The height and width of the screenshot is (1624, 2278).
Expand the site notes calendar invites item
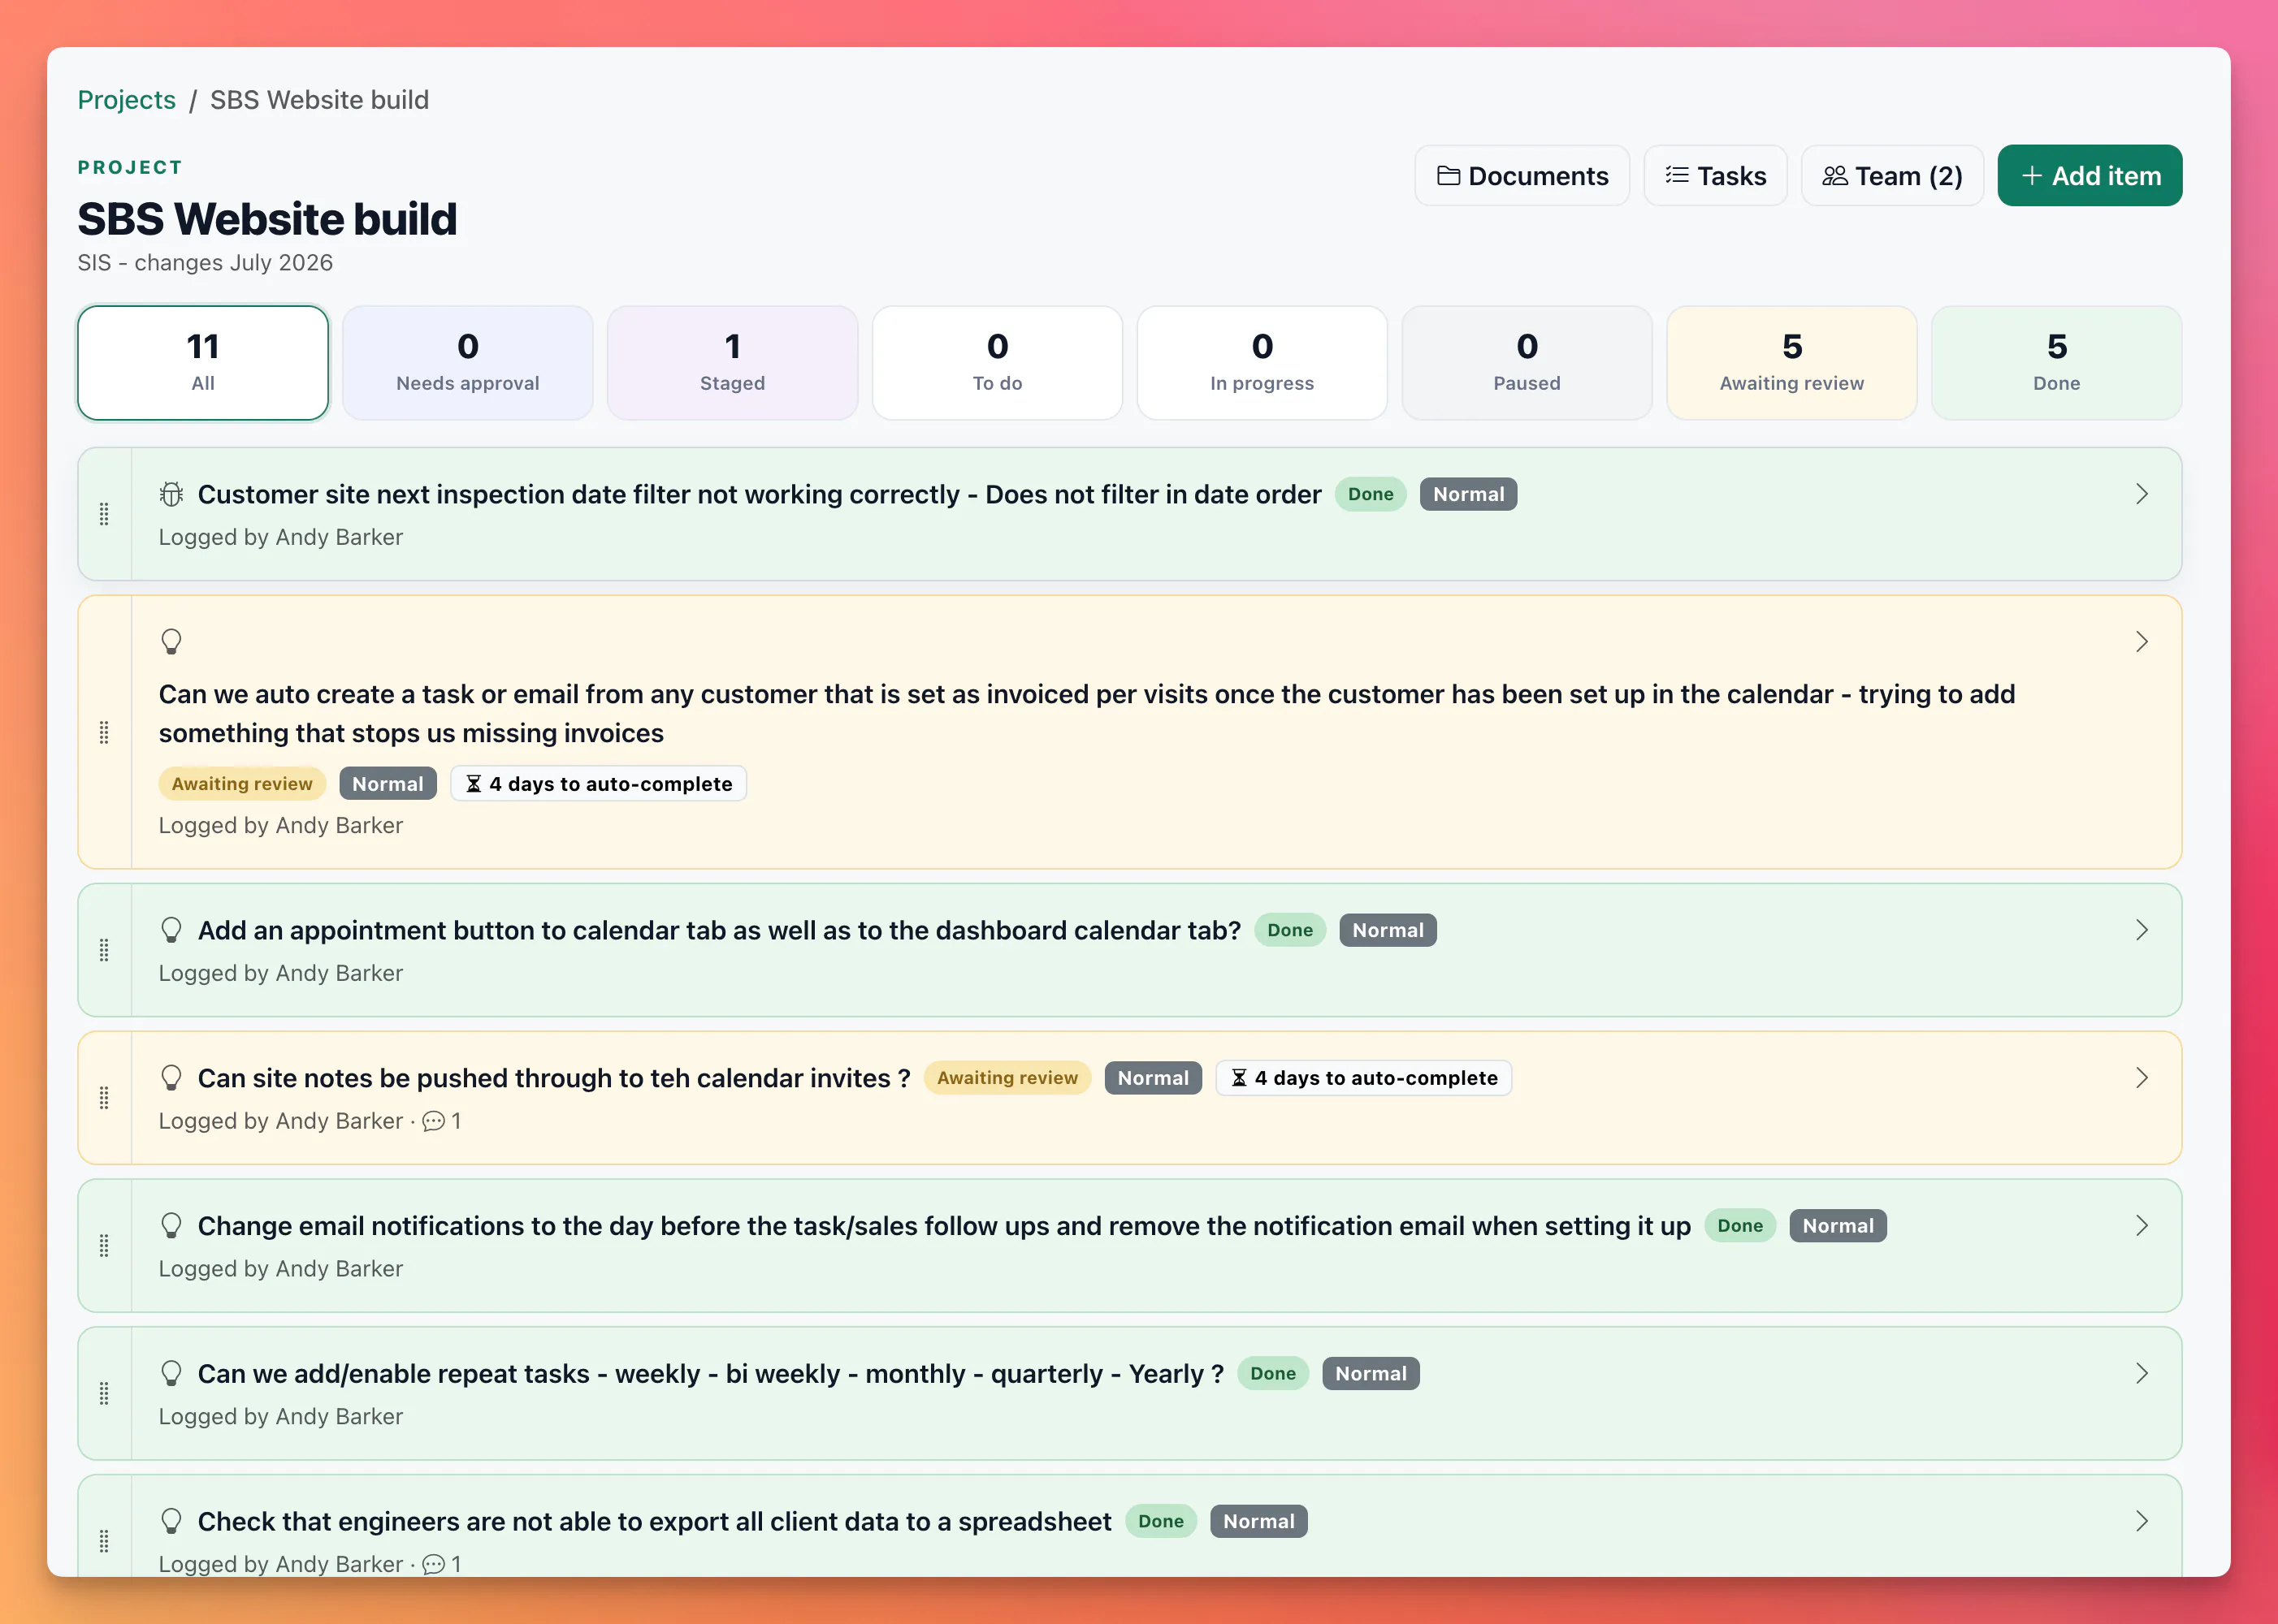(x=2141, y=1078)
